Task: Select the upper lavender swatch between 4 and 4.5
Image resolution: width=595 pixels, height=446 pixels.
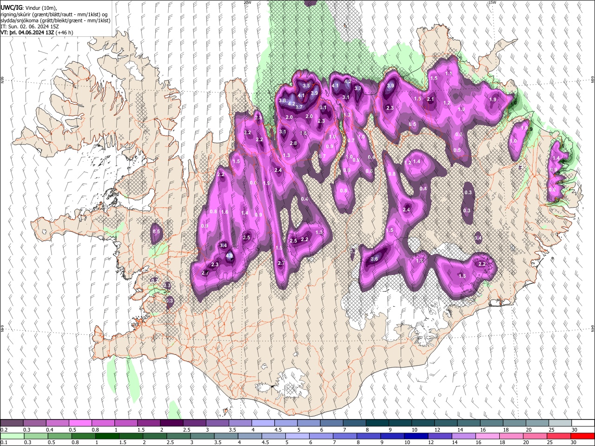Action: click(263, 423)
